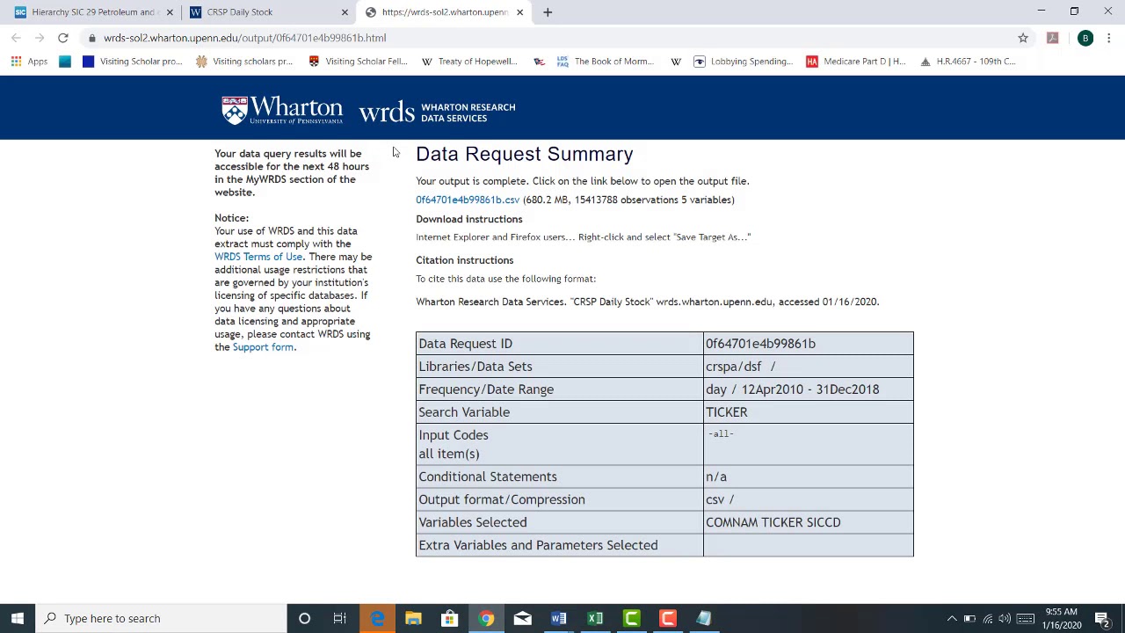Open the Windows Start menu
This screenshot has height=633, width=1125.
coord(18,618)
